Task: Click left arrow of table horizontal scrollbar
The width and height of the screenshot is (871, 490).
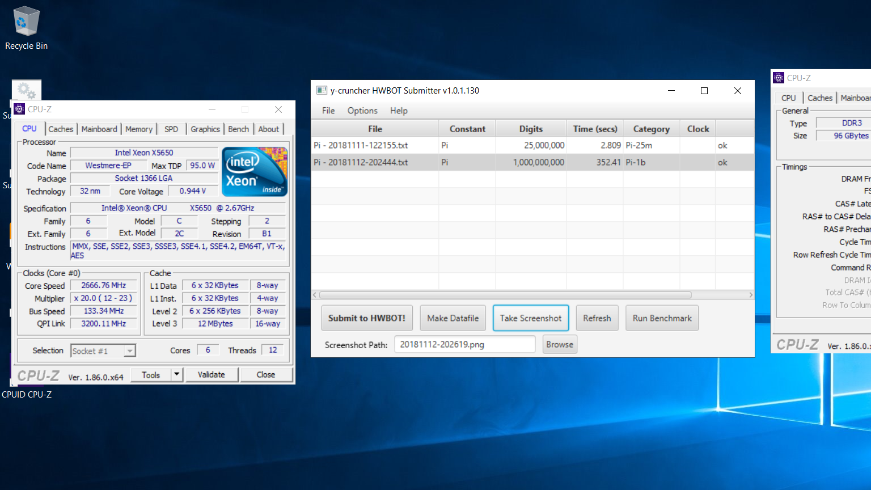Action: point(315,295)
